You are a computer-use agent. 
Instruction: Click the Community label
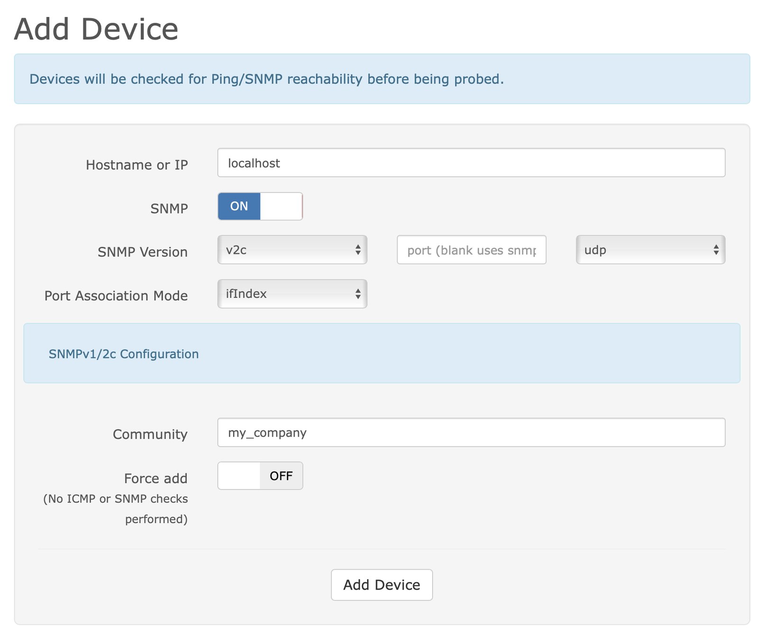150,434
